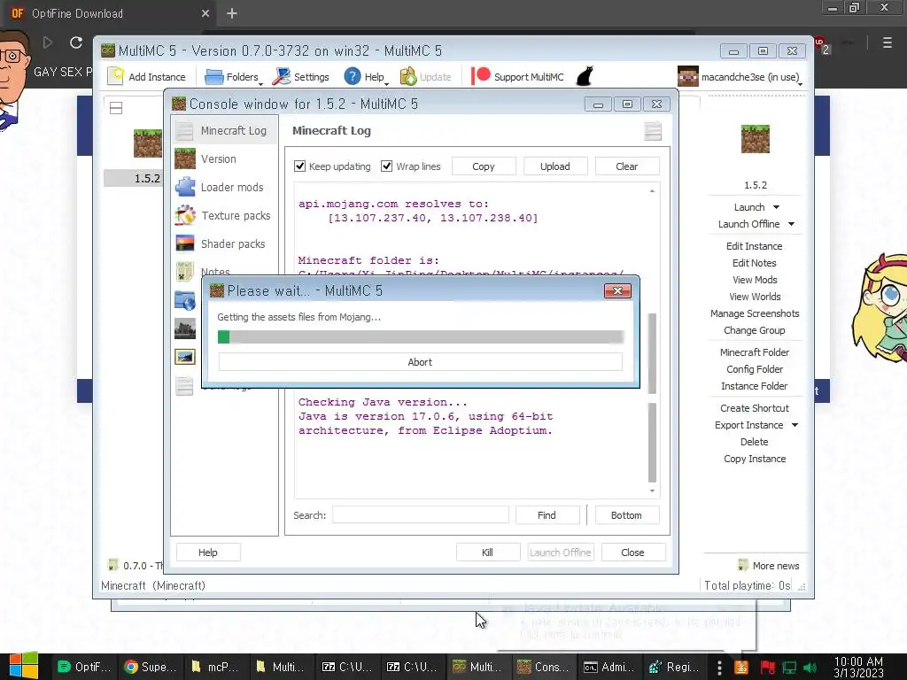Click the log scroll down arrow

(652, 491)
